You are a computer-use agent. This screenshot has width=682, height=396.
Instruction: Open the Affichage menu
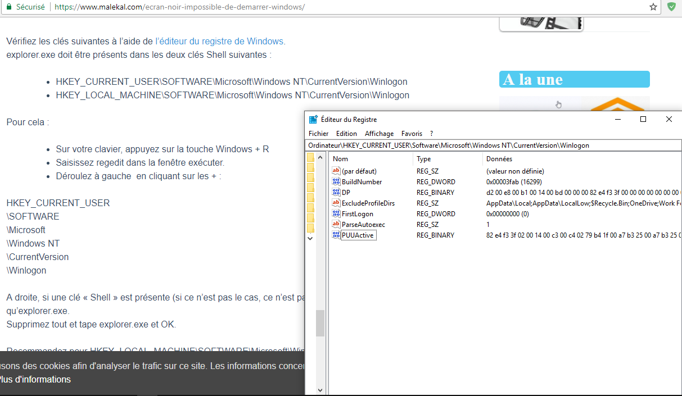click(379, 134)
